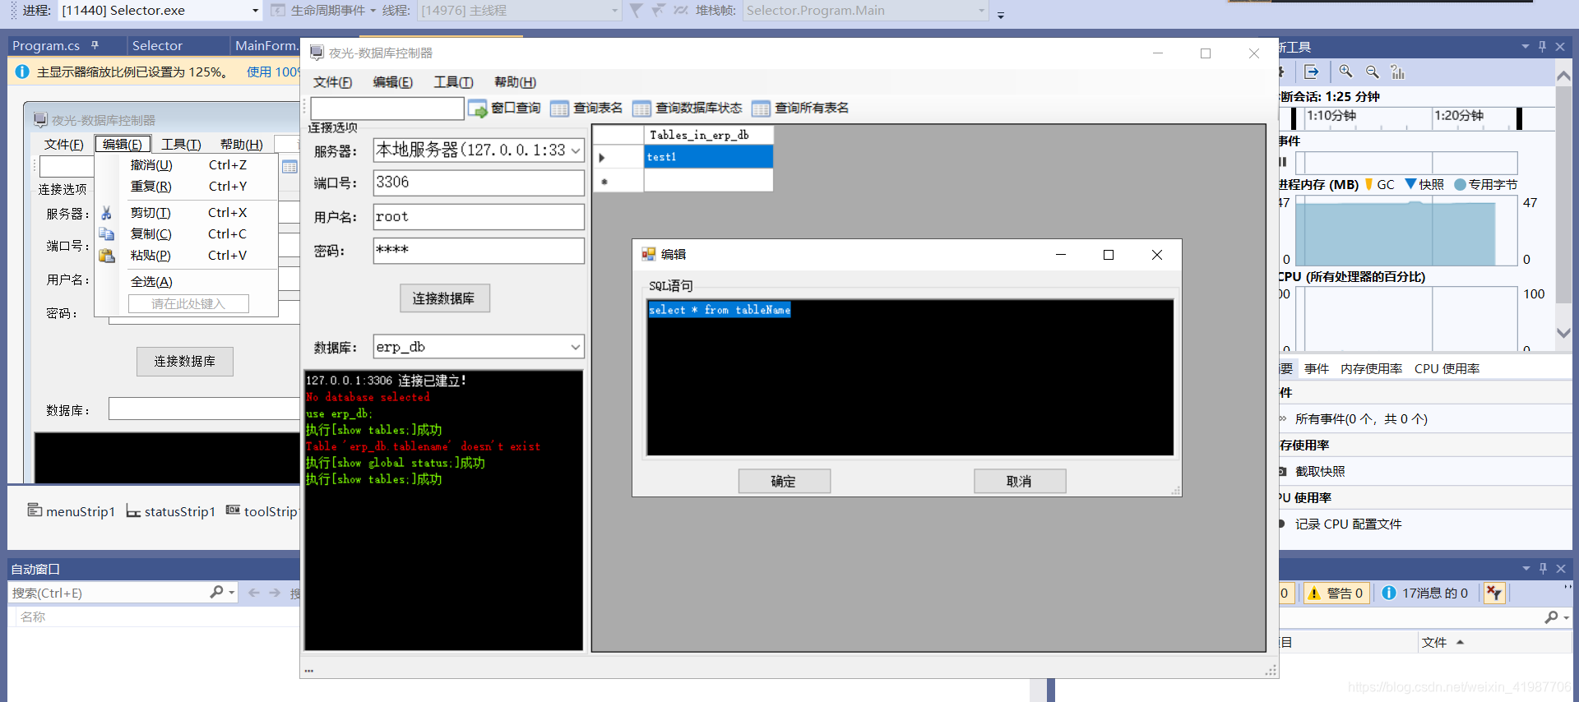Select 重复(R) in designer edit menu
Screen dimensions: 1579x702
pyautogui.click(x=187, y=187)
